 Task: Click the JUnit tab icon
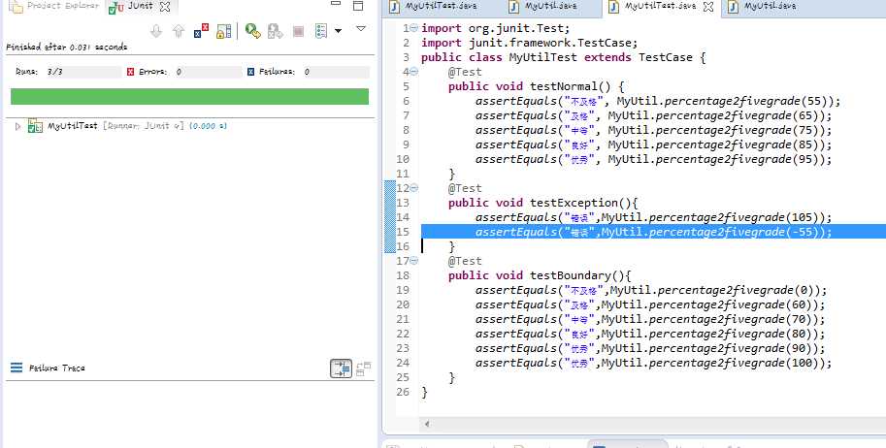pos(116,8)
